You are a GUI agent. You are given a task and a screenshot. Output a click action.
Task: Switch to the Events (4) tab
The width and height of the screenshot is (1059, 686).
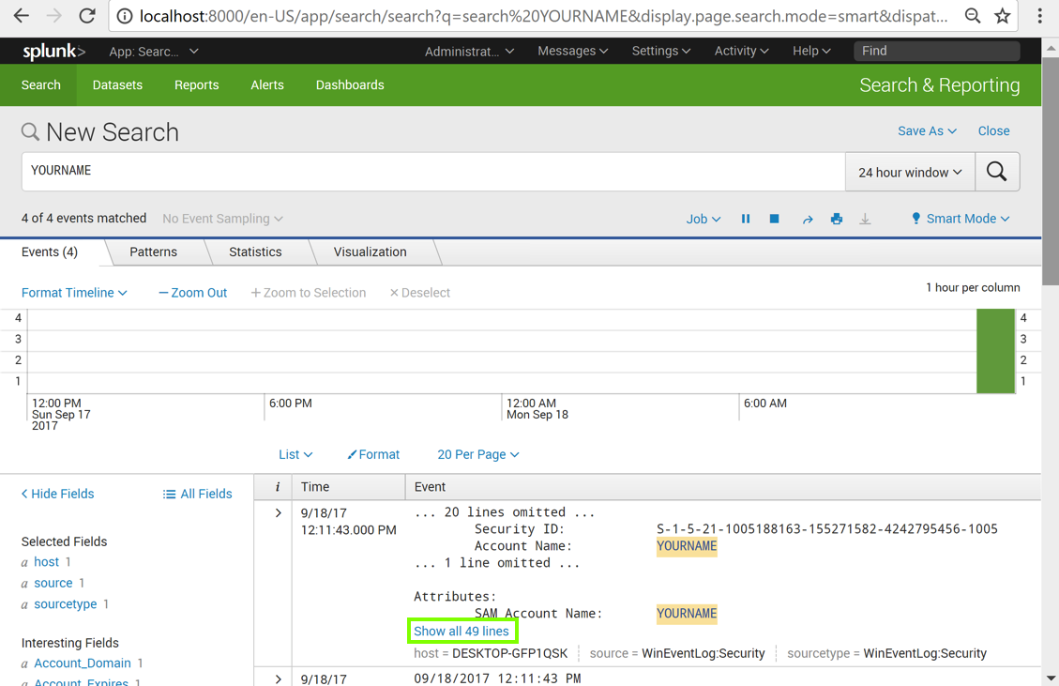(50, 252)
